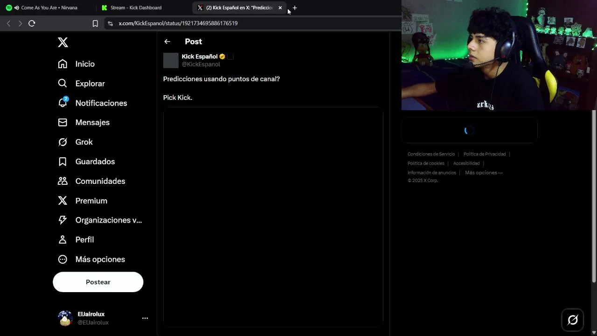Image resolution: width=597 pixels, height=336 pixels.
Task: Click the Grok floating button
Action: pyautogui.click(x=573, y=320)
